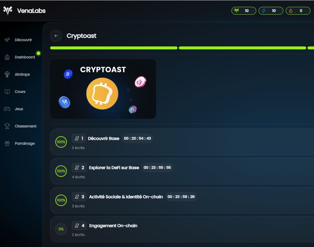Click the flame counter showing zero

tap(298, 10)
